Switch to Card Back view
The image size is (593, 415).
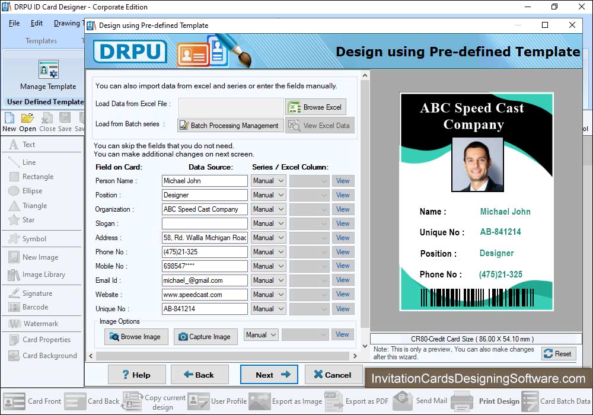pyautogui.click(x=92, y=401)
